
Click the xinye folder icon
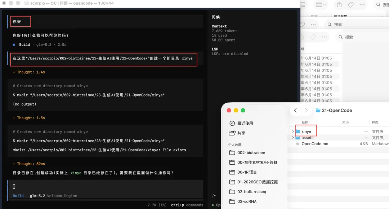[298, 132]
